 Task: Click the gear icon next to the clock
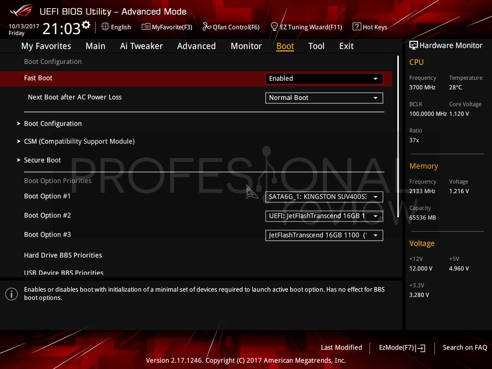coord(86,25)
